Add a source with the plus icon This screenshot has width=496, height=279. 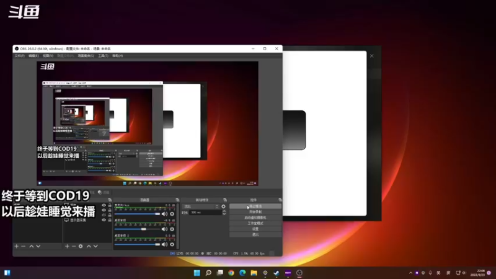coord(67,246)
